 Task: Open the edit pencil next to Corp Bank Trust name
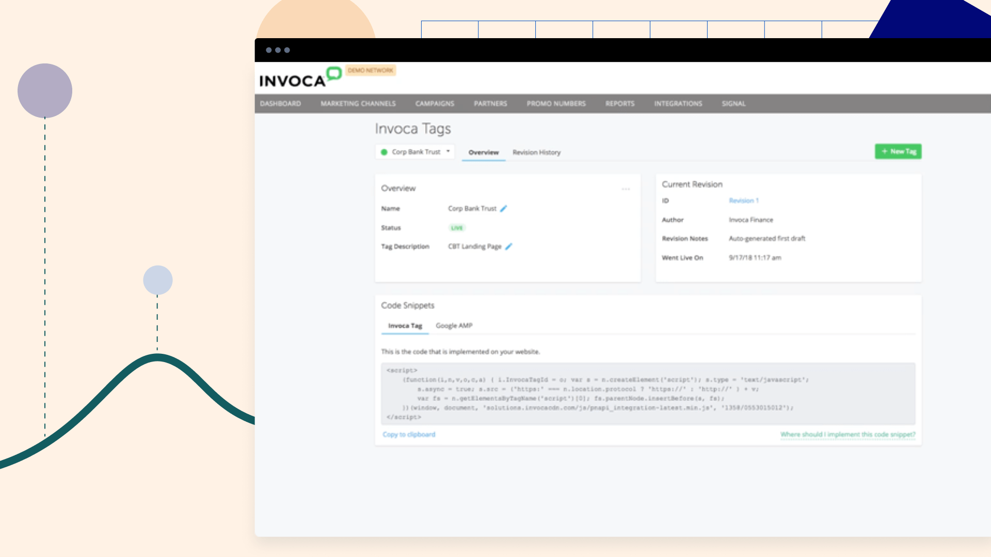[504, 208]
